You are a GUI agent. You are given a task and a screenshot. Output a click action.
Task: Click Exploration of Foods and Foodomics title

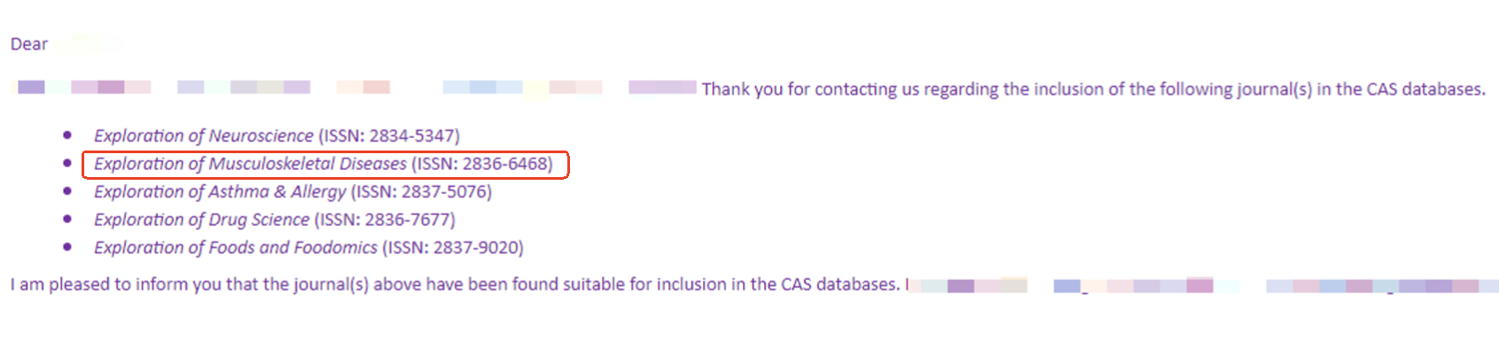pyautogui.click(x=236, y=248)
